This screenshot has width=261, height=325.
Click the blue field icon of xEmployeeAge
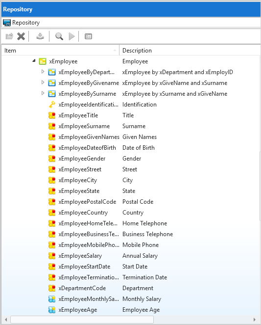click(x=52, y=310)
